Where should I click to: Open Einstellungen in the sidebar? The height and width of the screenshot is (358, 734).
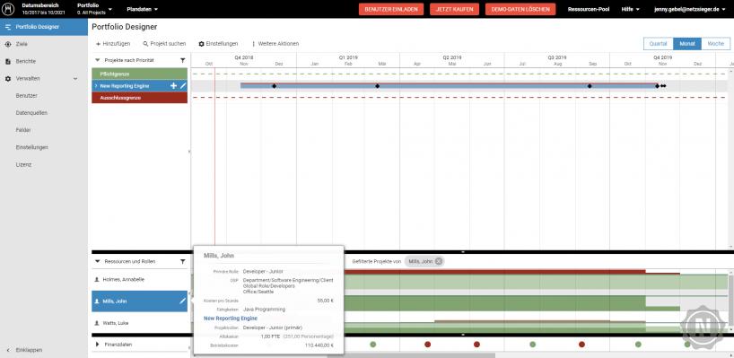[x=31, y=147]
